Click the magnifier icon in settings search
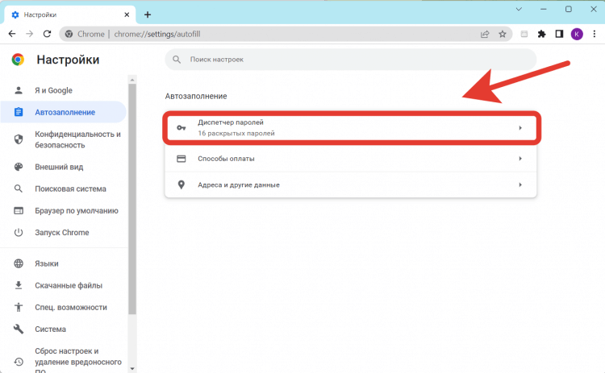Viewport: 605px width, 373px height. tap(177, 60)
